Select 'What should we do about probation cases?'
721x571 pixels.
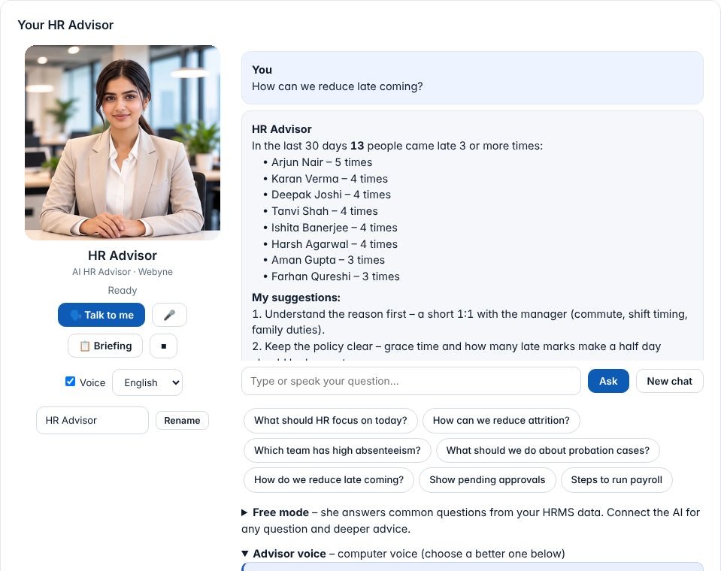547,450
